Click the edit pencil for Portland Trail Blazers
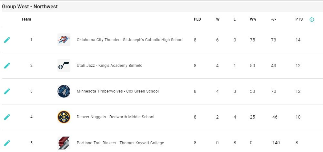 pyautogui.click(x=7, y=143)
